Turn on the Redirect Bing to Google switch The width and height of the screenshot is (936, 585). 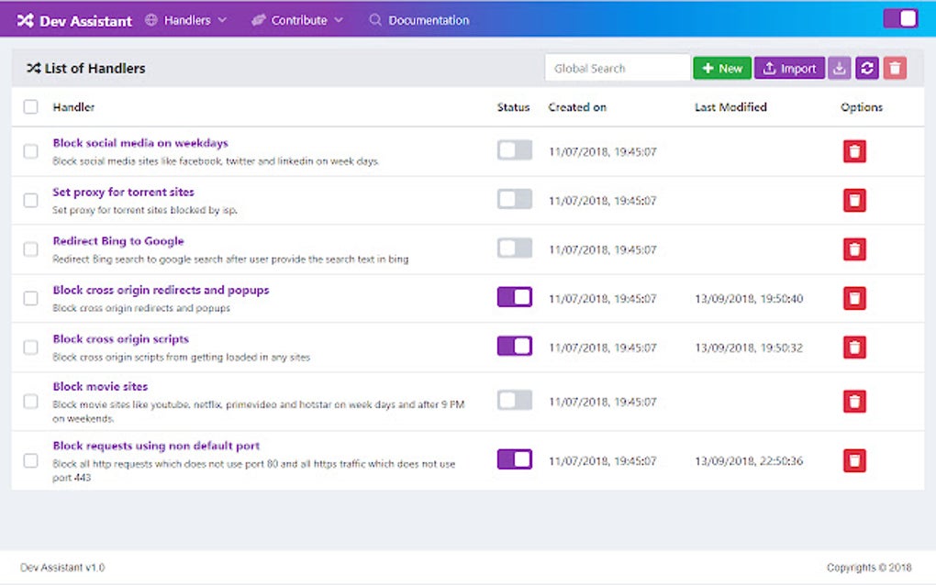514,248
